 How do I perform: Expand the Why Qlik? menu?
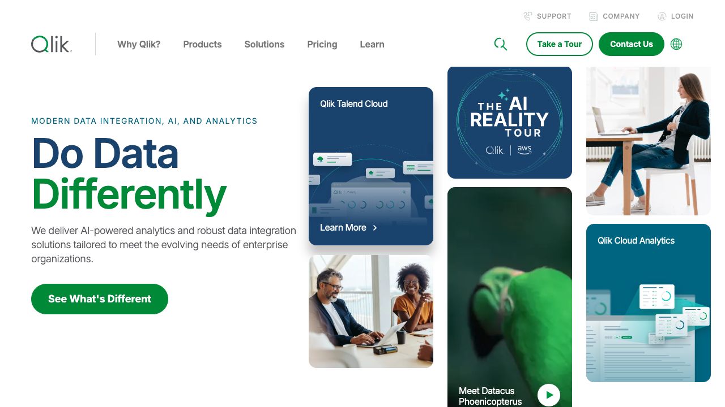[139, 44]
